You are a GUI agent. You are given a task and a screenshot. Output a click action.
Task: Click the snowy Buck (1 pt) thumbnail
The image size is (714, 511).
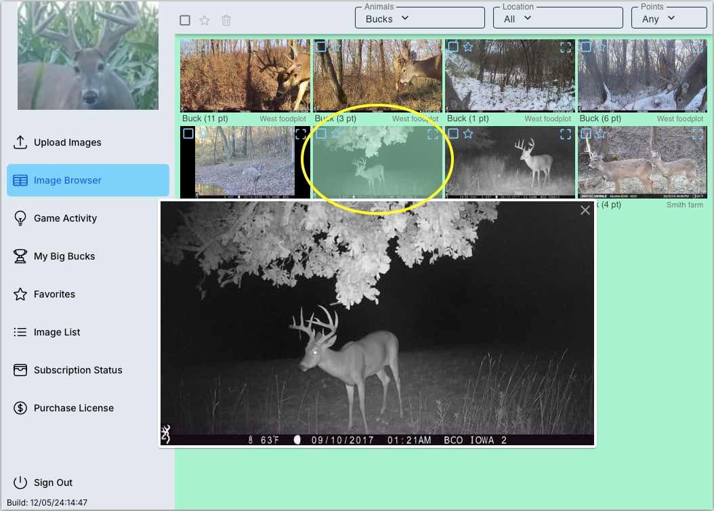pos(510,76)
